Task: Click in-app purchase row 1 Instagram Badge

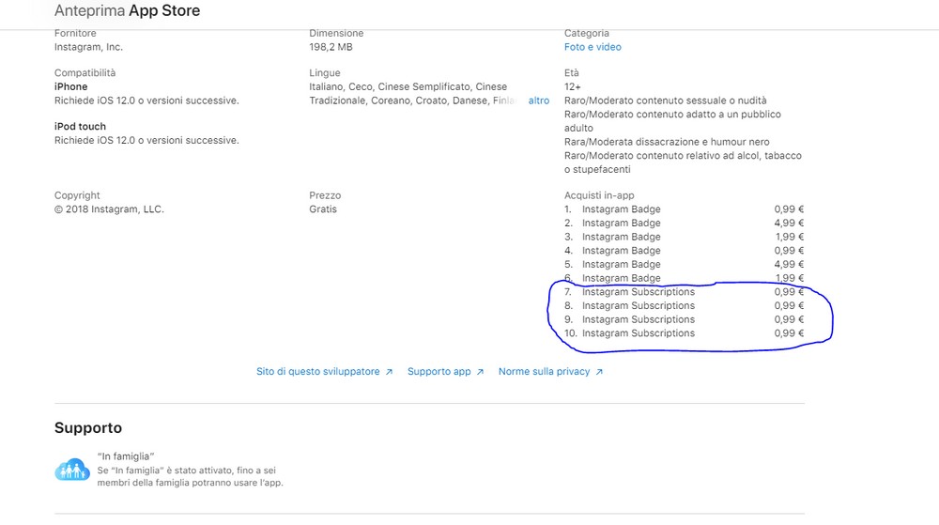Action: pyautogui.click(x=684, y=208)
